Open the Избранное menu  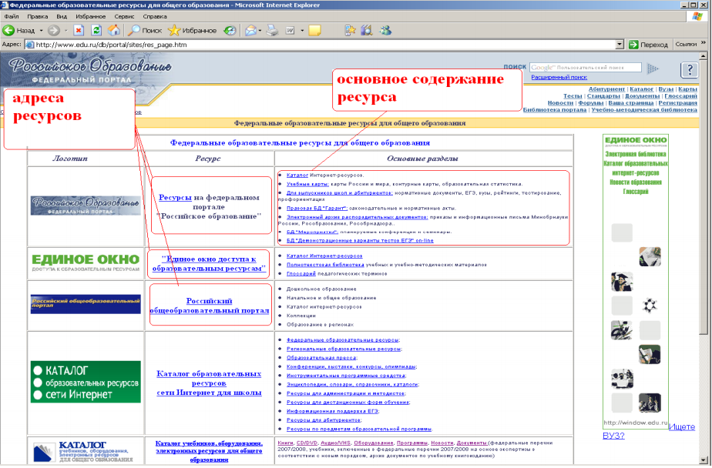90,16
